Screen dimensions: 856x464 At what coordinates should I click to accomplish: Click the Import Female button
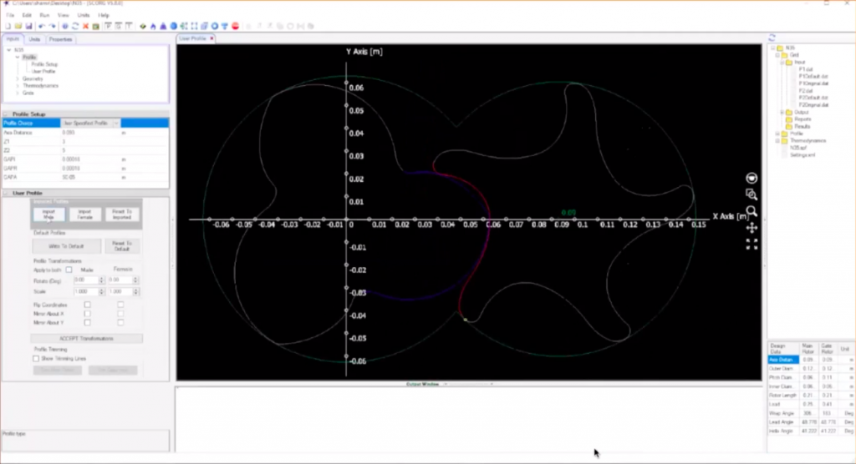(84, 214)
